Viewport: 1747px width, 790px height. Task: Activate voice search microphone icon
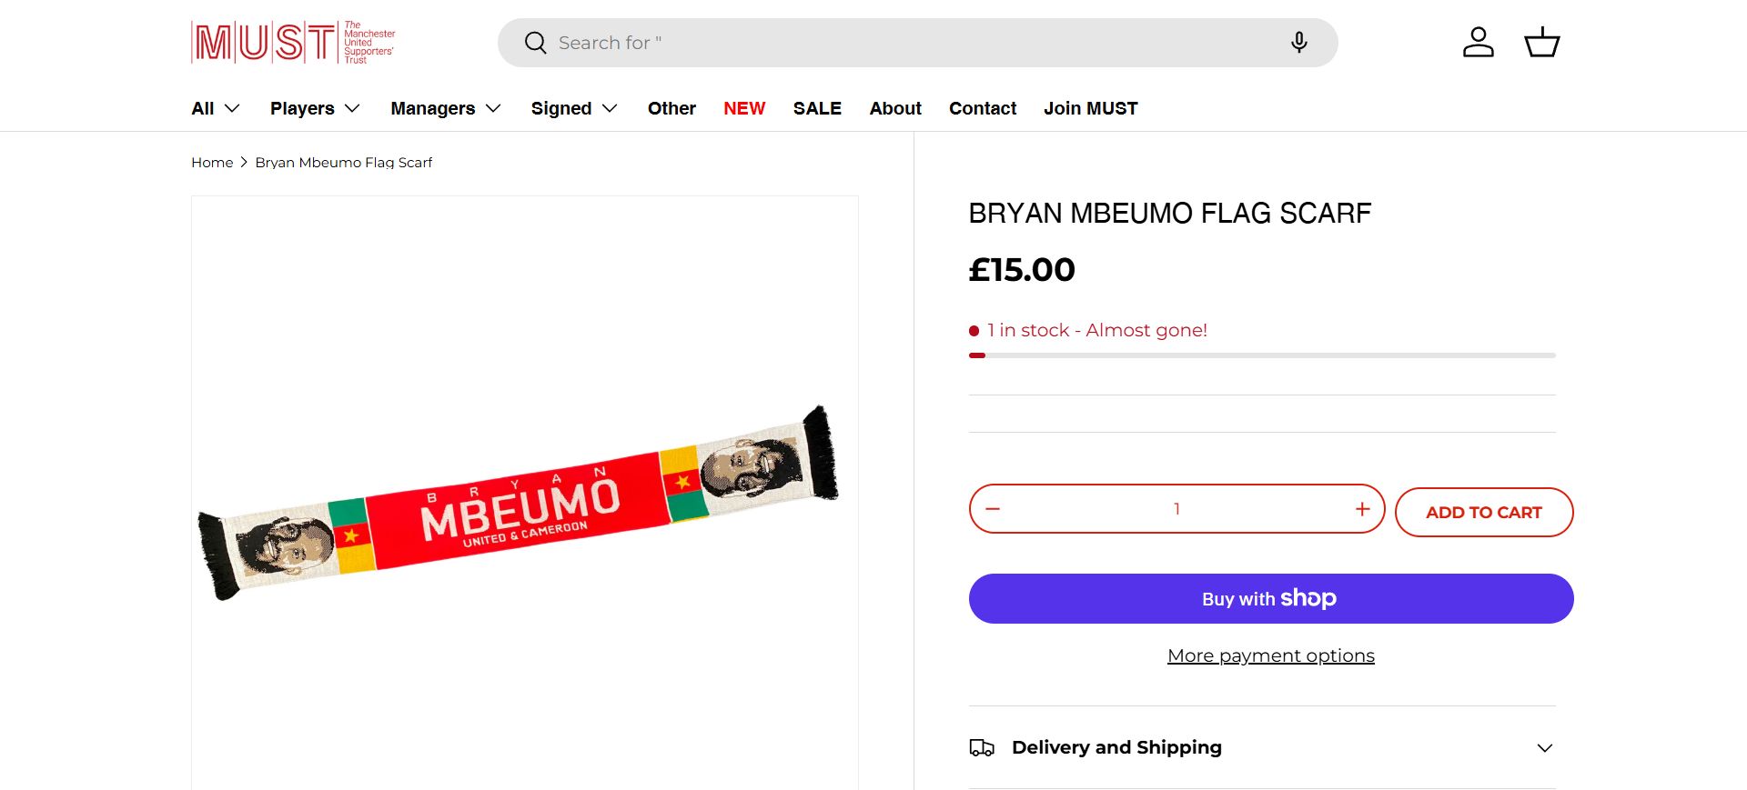1298,43
